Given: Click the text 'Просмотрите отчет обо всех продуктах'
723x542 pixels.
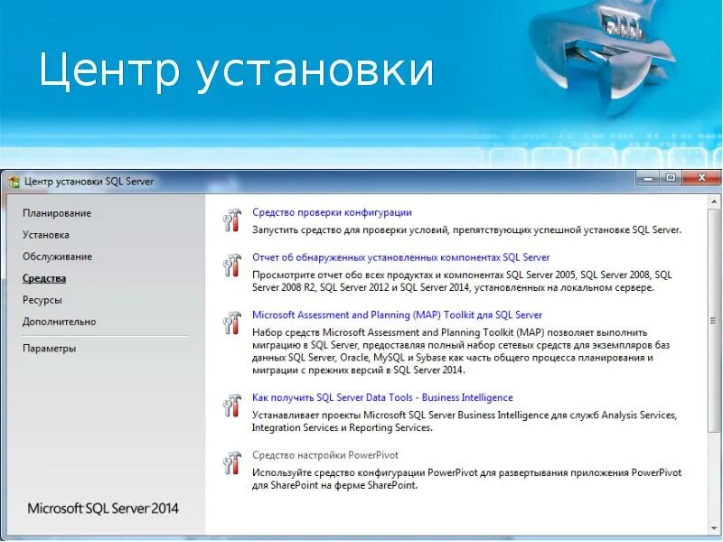Looking at the screenshot, I should (462, 281).
